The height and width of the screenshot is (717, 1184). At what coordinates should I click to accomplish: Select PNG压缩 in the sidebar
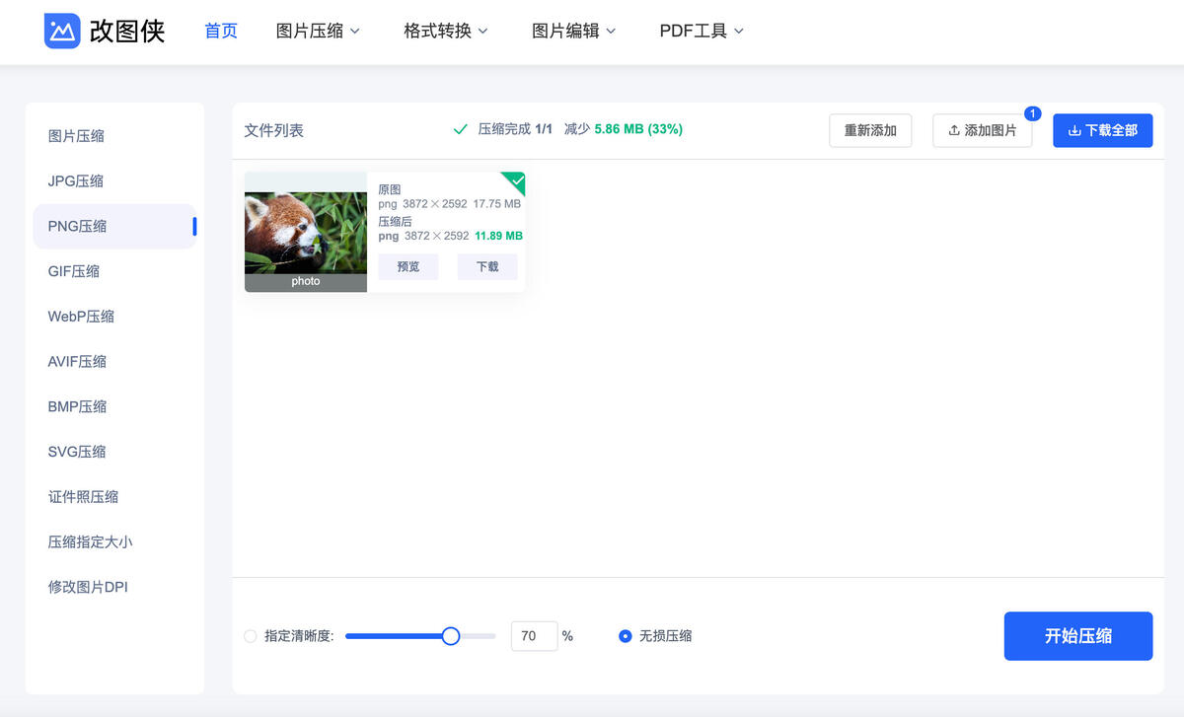click(114, 226)
